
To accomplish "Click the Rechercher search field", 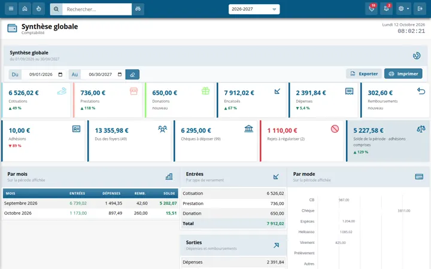I will pyautogui.click(x=97, y=9).
